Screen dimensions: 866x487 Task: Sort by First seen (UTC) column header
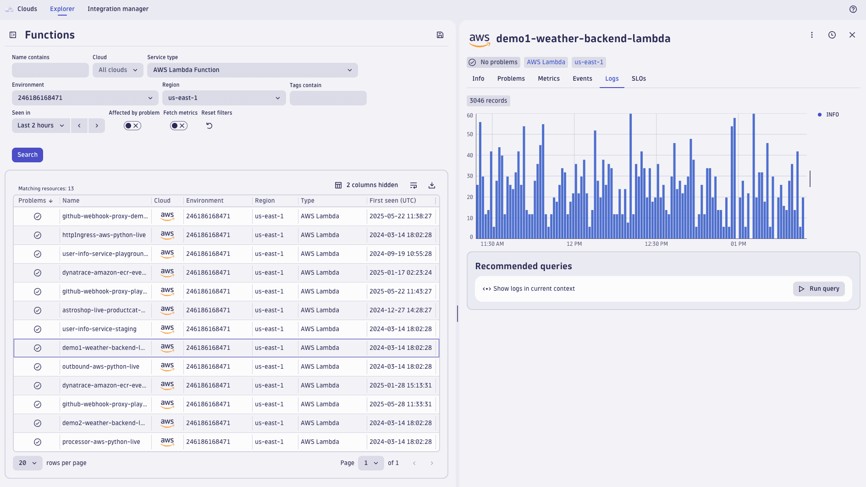(392, 201)
